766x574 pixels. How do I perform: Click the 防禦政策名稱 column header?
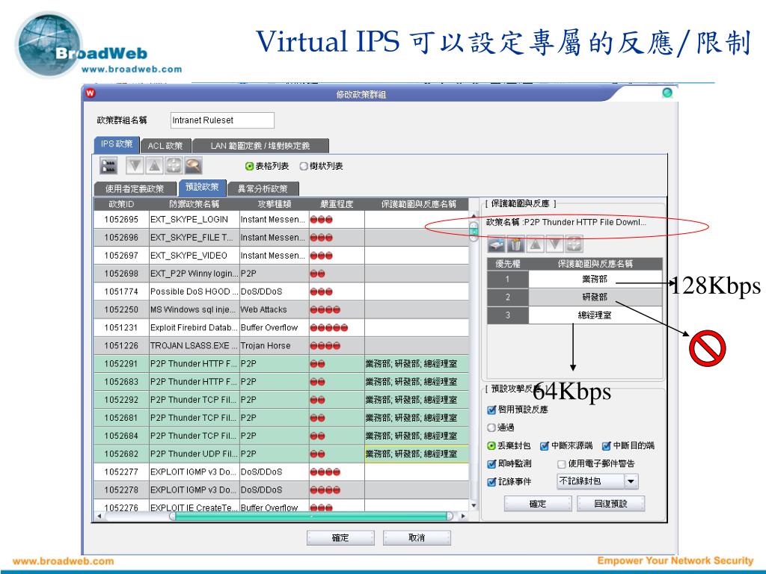click(x=194, y=204)
